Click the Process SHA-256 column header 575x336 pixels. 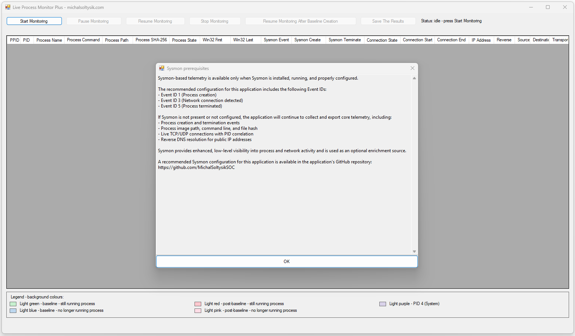[151, 40]
